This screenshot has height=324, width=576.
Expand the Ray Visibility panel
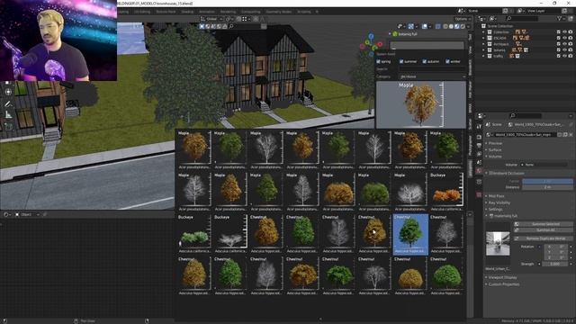click(499, 202)
